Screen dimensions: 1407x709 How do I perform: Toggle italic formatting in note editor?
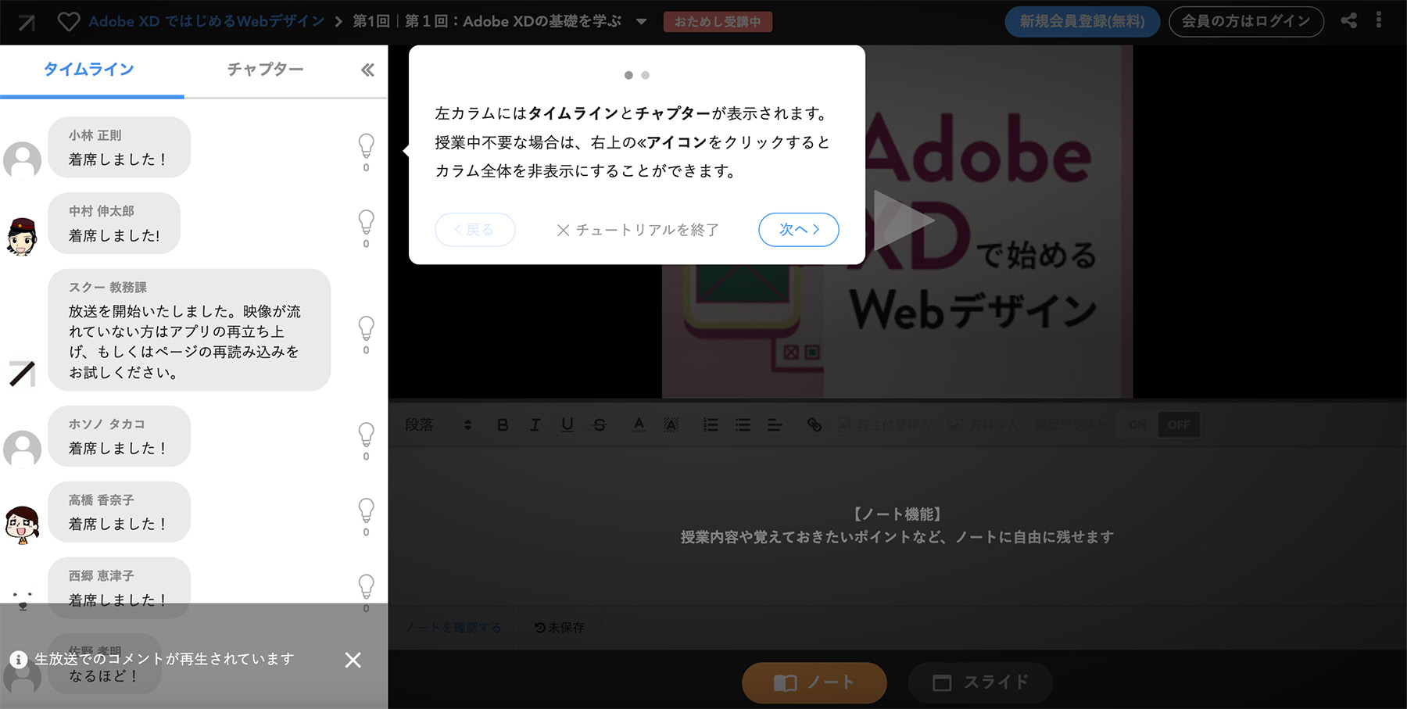click(535, 424)
